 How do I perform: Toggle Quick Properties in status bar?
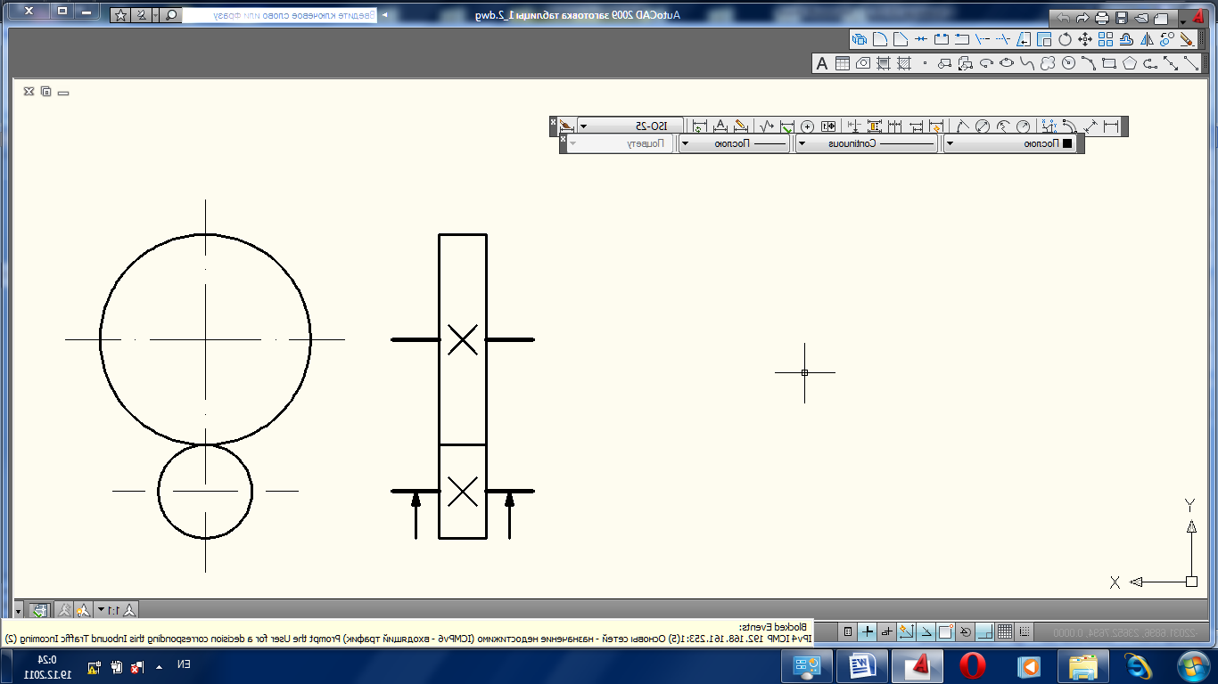(x=847, y=631)
